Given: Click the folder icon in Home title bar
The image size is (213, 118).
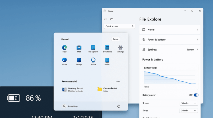Looking at the screenshot, I should tap(105, 11).
